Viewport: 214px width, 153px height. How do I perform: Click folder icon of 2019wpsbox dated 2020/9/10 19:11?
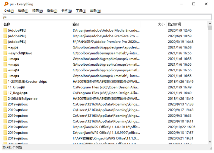5,121
